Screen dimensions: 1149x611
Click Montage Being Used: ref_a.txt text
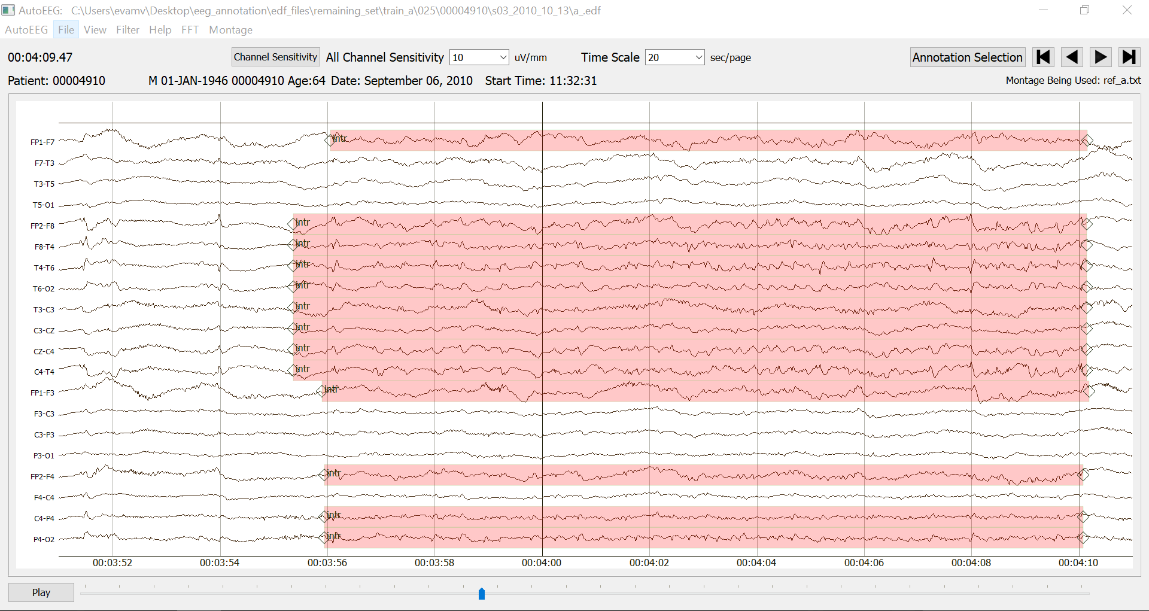tap(1073, 80)
